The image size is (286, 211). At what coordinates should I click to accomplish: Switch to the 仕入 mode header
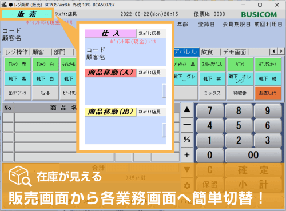(x=110, y=33)
